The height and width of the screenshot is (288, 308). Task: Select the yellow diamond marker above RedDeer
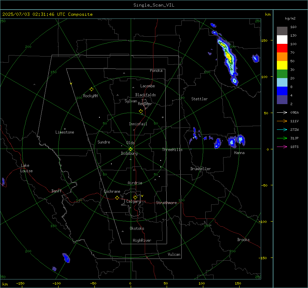[x=141, y=111]
